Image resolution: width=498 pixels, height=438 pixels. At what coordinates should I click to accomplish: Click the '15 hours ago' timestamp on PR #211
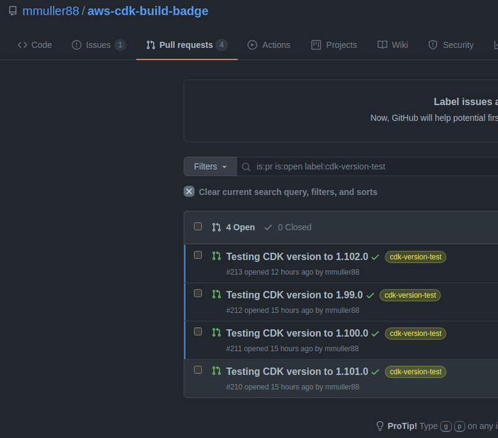(291, 349)
